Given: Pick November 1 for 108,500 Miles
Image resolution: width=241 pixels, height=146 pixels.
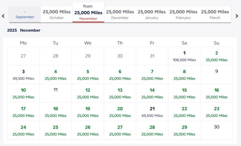Looking at the screenshot, I should click(x=184, y=56).
